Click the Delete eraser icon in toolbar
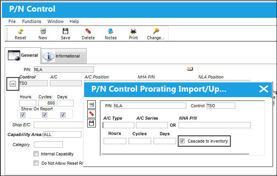 [x=88, y=31]
